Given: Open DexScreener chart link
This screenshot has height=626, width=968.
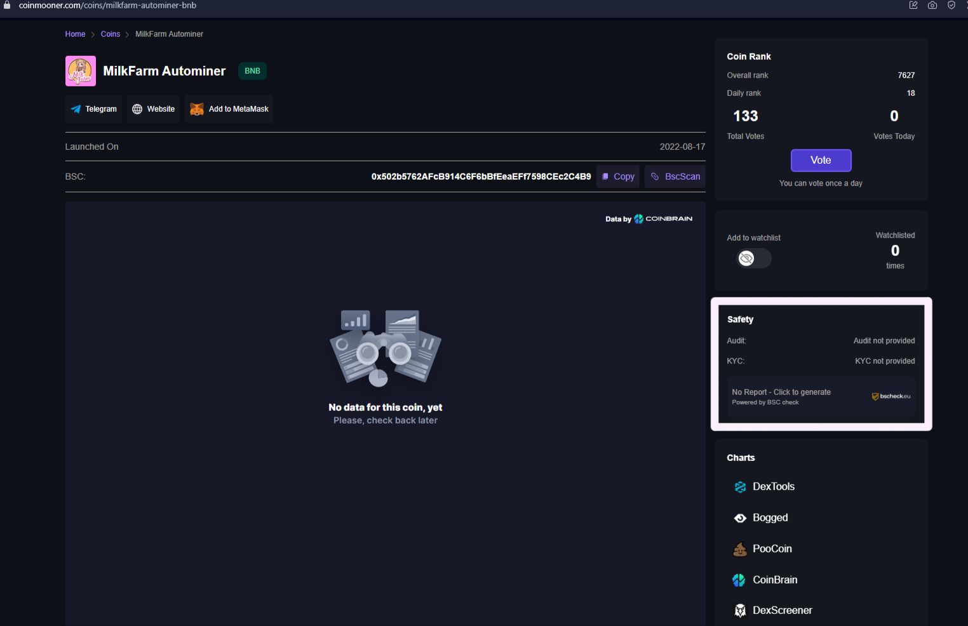Looking at the screenshot, I should pyautogui.click(x=773, y=611).
